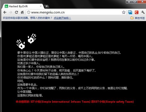Click the forward navigation arrow

tap(11, 12)
